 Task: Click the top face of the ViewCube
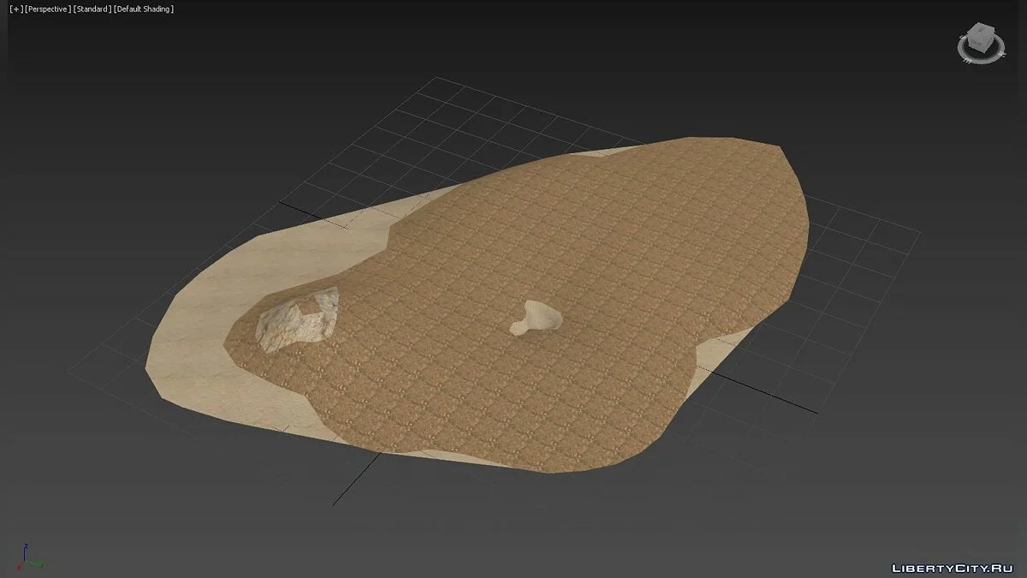981,27
